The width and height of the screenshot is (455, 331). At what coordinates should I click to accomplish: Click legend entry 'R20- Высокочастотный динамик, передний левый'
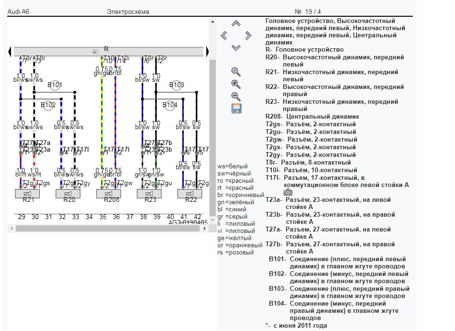[334, 61]
